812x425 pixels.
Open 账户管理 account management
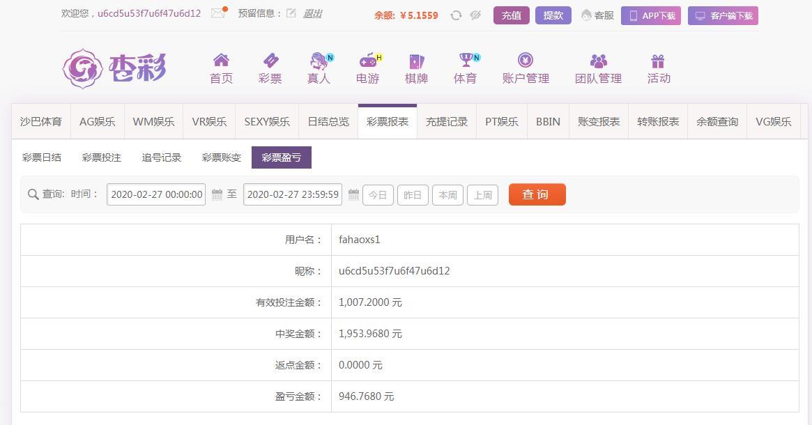point(526,69)
